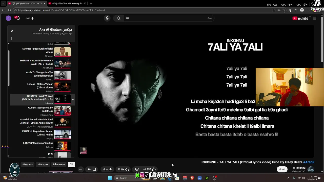The width and height of the screenshot is (324, 182).
Task: Select the 'الكل' filter chip
Action: (71, 164)
